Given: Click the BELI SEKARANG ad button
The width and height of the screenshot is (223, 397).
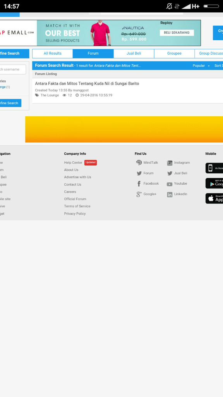Looking at the screenshot, I should coord(177,33).
